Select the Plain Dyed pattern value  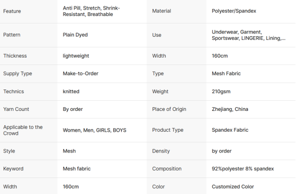point(75,35)
